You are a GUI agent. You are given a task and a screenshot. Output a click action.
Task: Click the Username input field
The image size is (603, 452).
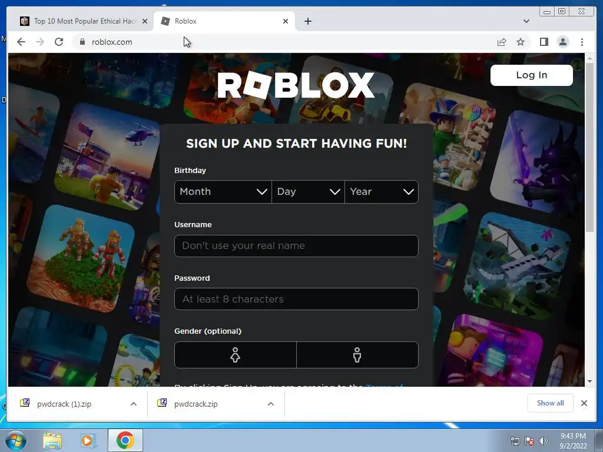[296, 246]
